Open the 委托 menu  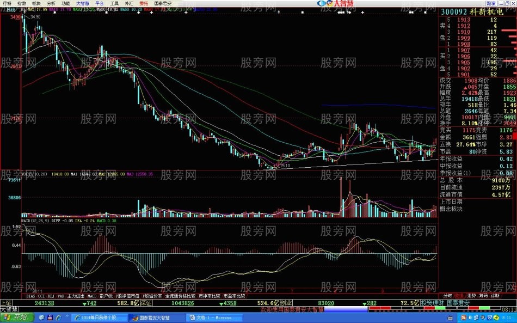[144, 3]
